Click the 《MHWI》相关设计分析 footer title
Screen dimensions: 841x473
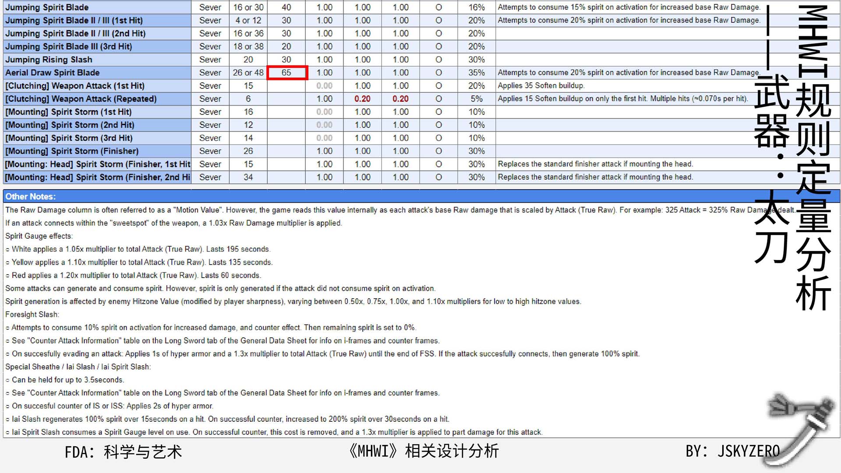click(423, 451)
